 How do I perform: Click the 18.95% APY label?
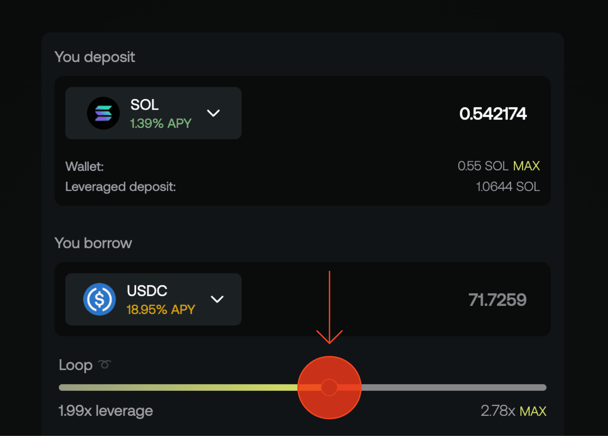[x=161, y=309]
